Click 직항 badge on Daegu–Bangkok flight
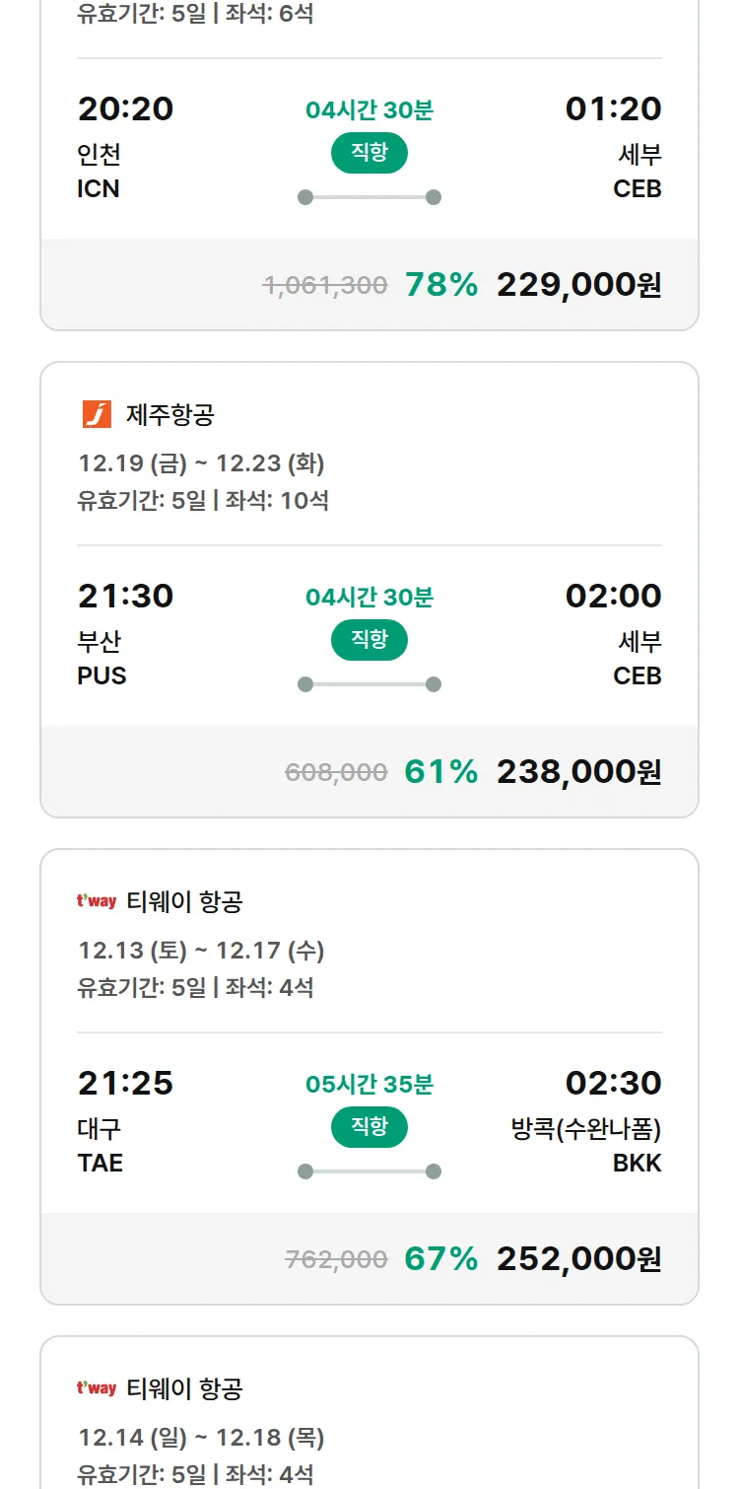The width and height of the screenshot is (739, 1489). (x=369, y=1127)
